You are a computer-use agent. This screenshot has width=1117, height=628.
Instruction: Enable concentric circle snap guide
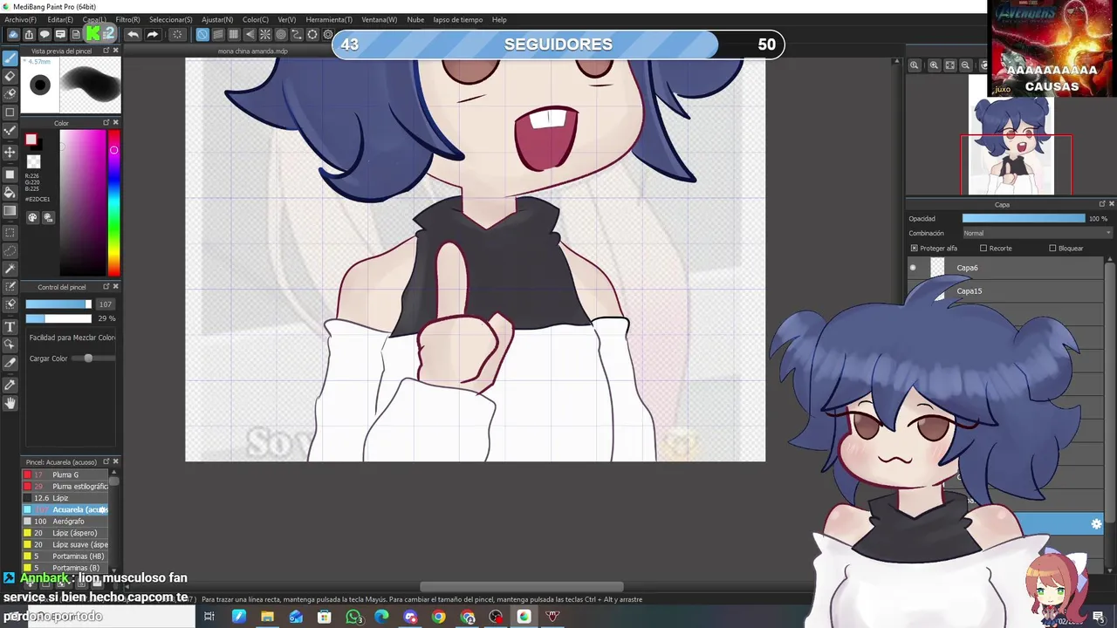pos(281,35)
